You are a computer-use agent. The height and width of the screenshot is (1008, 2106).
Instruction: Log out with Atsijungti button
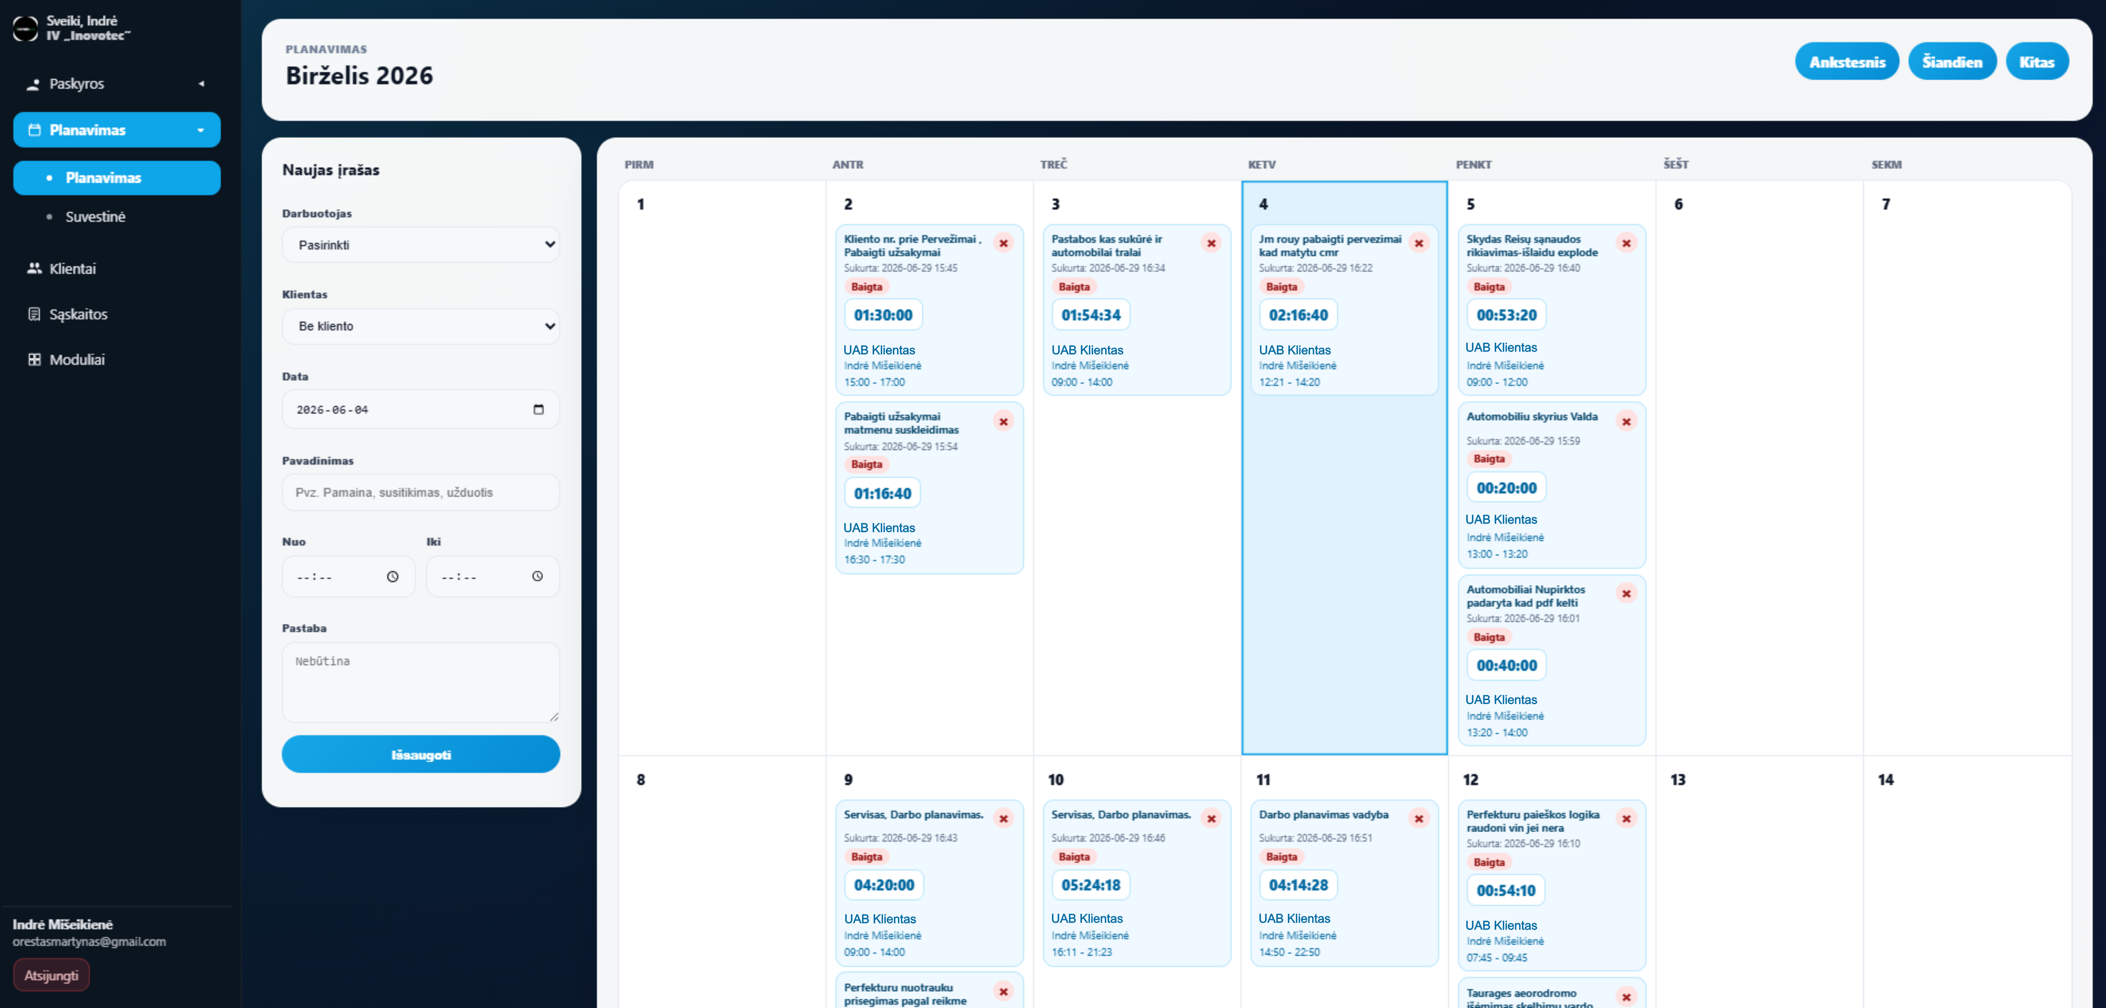coord(51,975)
